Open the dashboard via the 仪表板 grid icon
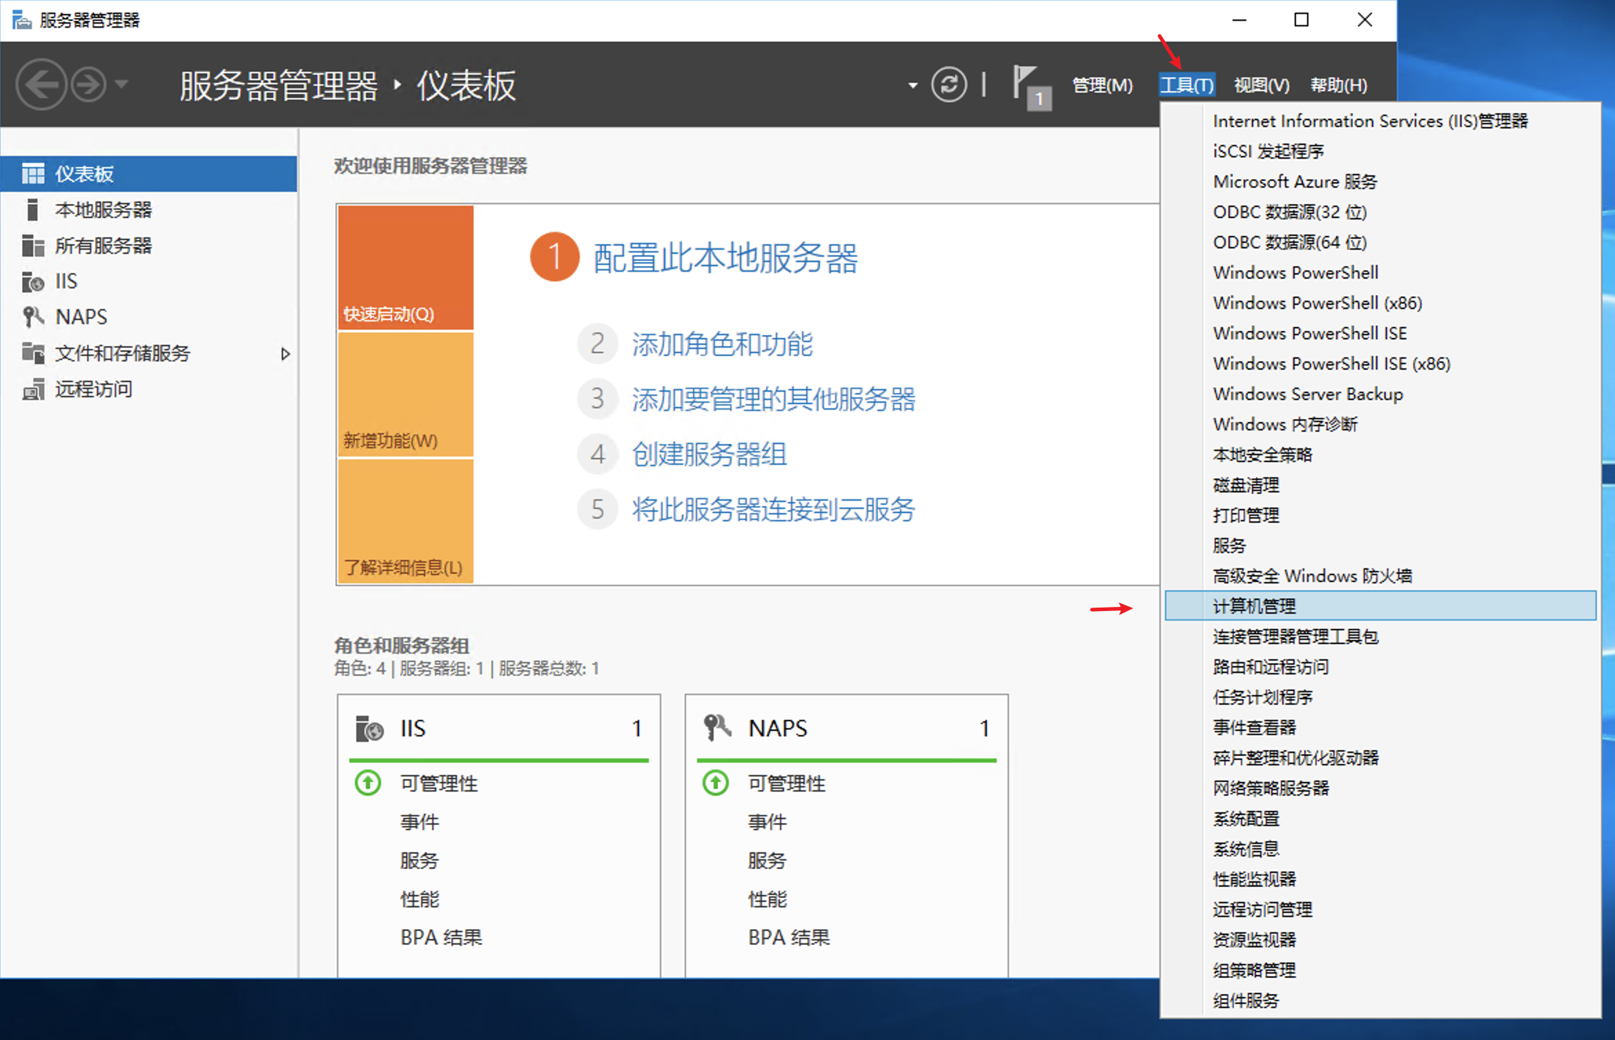The height and width of the screenshot is (1040, 1615). click(33, 174)
